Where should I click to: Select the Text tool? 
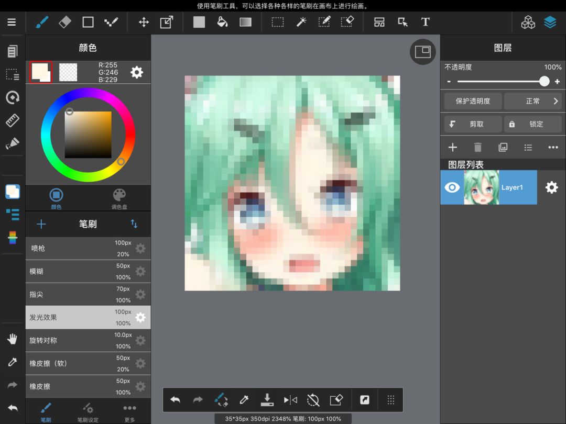[x=425, y=22]
